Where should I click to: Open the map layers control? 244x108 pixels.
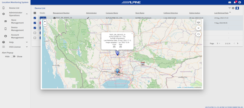[x=199, y=22]
